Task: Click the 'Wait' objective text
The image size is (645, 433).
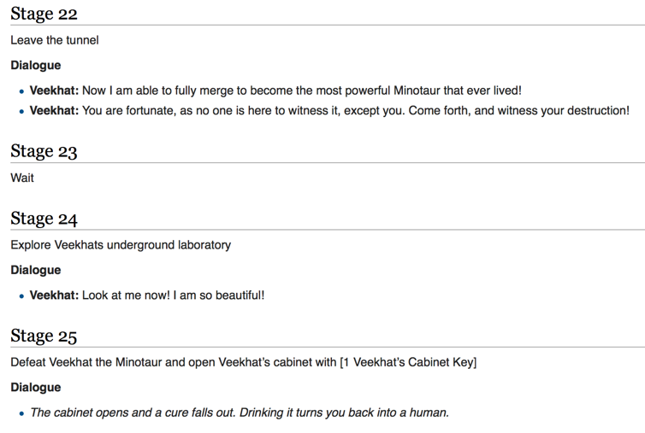Action: (x=22, y=178)
